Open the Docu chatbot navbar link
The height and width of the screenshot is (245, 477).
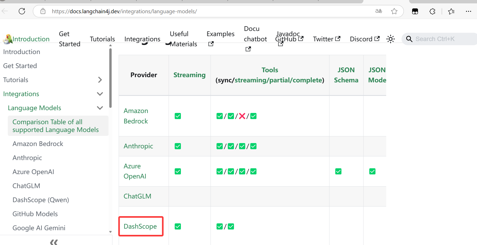click(x=255, y=39)
